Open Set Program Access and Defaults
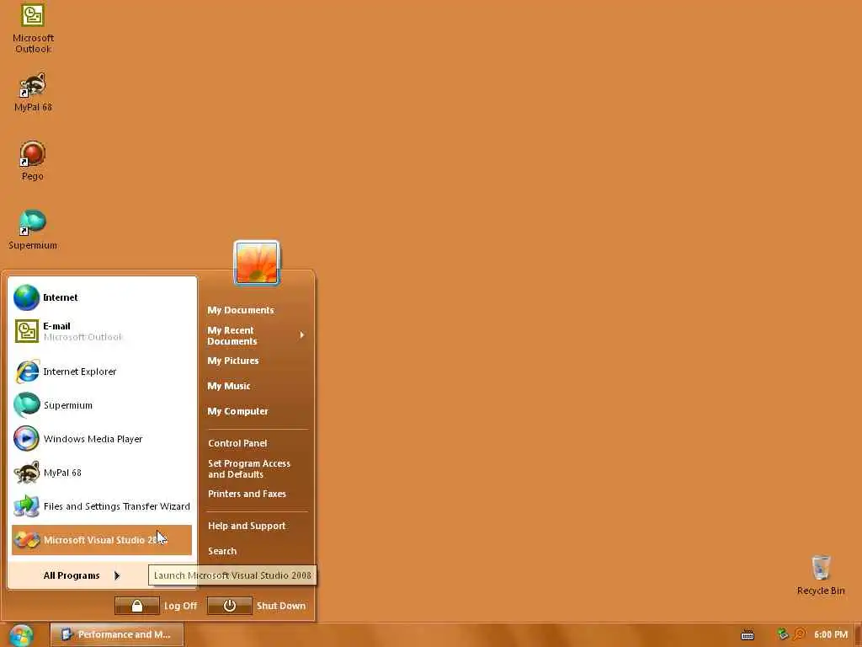 pyautogui.click(x=249, y=468)
